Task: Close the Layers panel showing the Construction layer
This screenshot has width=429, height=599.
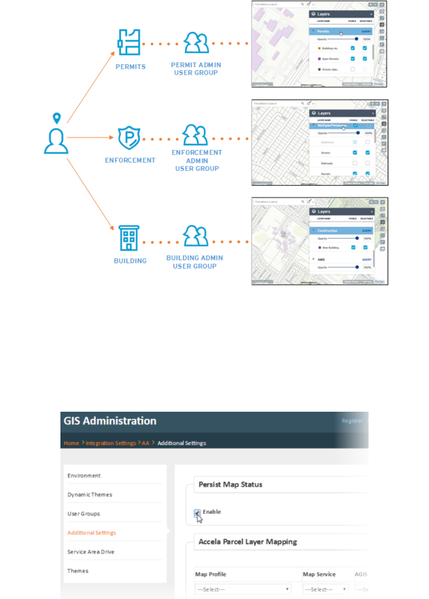Action: click(x=372, y=212)
